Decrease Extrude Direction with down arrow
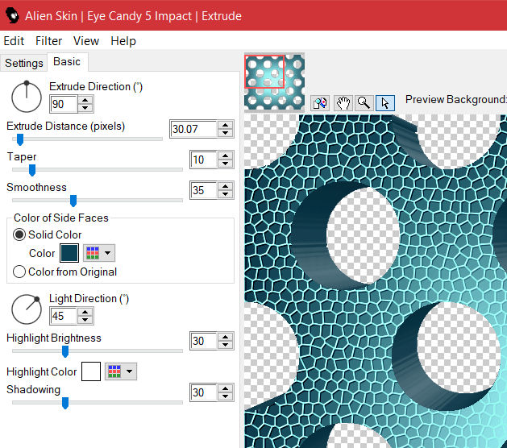Screen dimensions: 507x448 (85, 108)
